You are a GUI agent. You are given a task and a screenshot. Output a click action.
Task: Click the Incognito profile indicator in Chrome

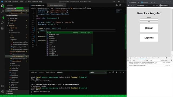click(x=164, y=5)
